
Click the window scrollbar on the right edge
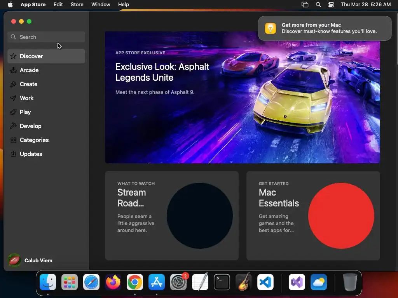pyautogui.click(x=396, y=38)
